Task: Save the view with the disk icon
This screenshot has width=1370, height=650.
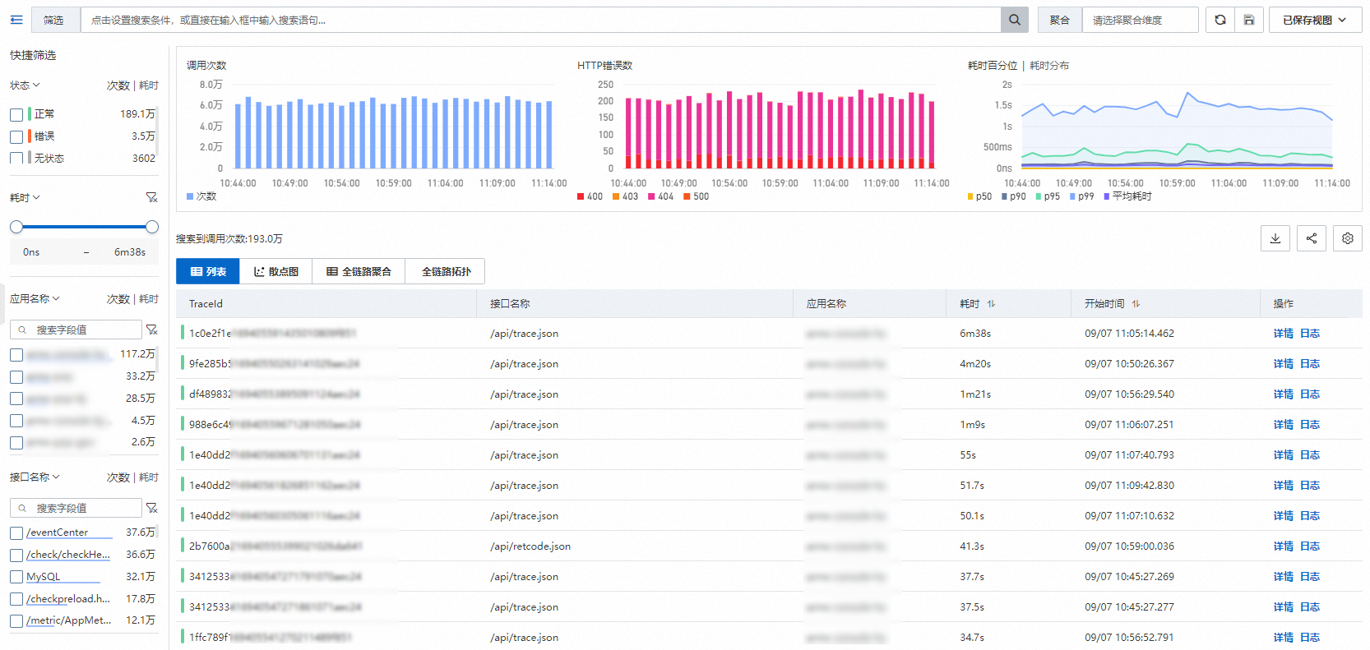Action: (x=1248, y=20)
